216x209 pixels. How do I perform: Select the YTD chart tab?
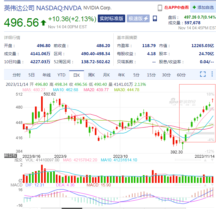(62, 75)
